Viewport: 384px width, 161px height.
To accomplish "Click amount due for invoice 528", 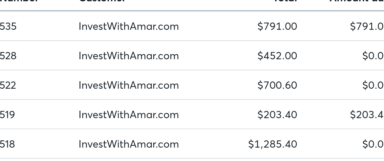I will [x=373, y=56].
